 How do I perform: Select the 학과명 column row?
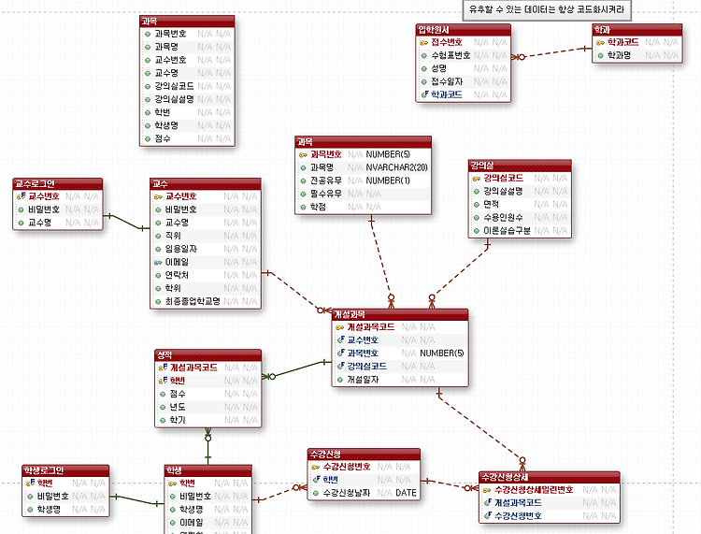pos(637,55)
